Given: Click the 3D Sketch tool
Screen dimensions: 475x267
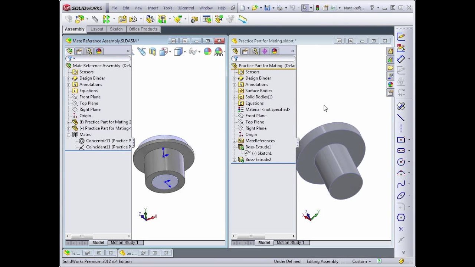Looking at the screenshot, I should [x=401, y=47].
